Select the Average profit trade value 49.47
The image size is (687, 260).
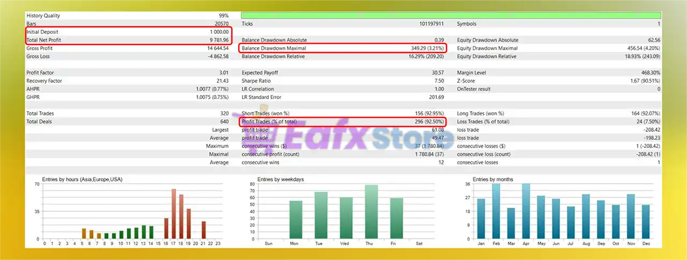(437, 138)
